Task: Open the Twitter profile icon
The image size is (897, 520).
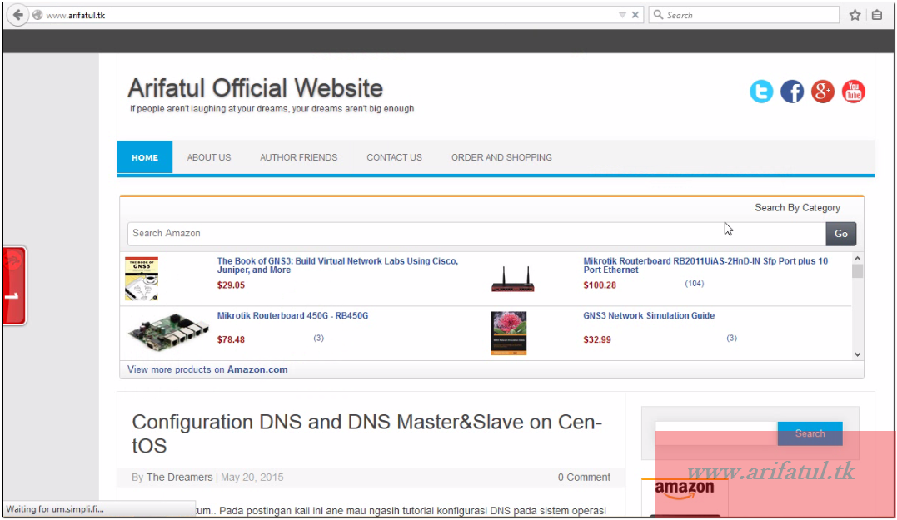Action: pyautogui.click(x=761, y=92)
